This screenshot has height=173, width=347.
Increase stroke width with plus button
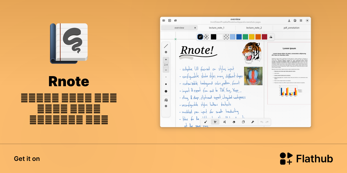(x=166, y=60)
